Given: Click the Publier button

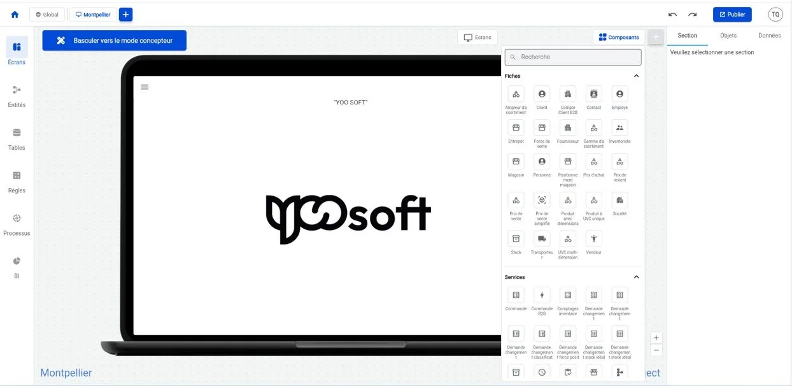Looking at the screenshot, I should pyautogui.click(x=732, y=15).
